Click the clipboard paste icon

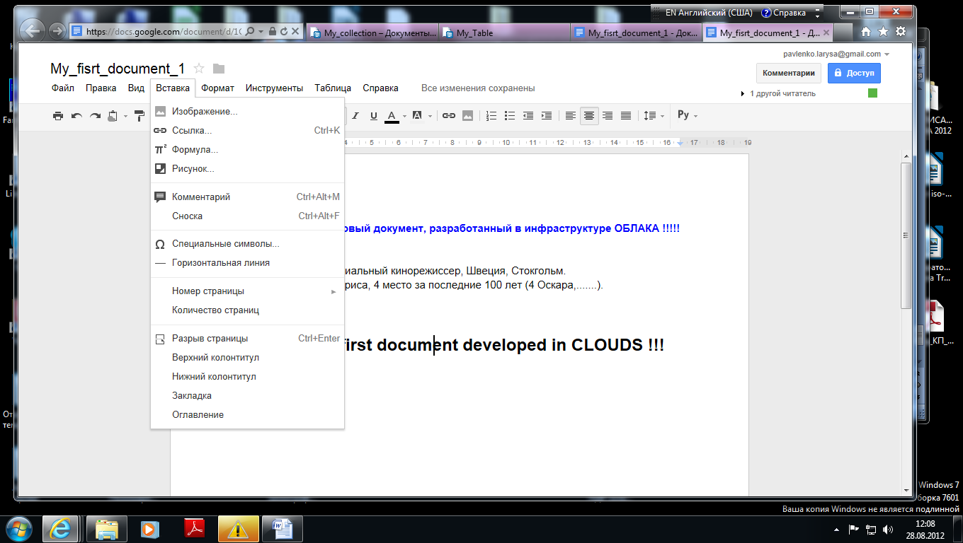pos(113,115)
